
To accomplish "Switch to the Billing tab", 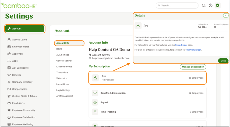I will point(59,49).
